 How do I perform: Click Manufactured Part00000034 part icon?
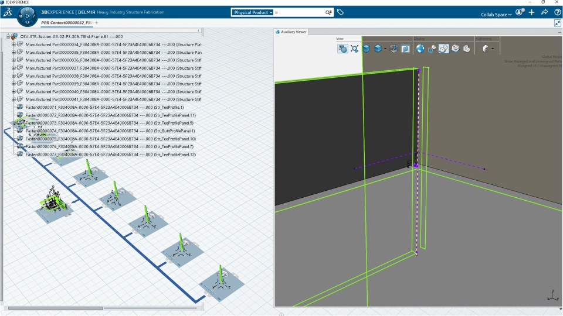[20, 44]
